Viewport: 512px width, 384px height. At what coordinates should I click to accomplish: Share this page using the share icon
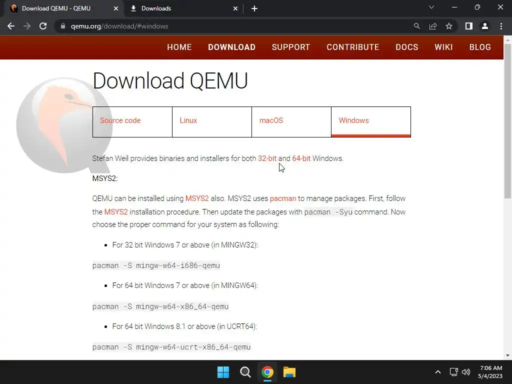point(433,26)
